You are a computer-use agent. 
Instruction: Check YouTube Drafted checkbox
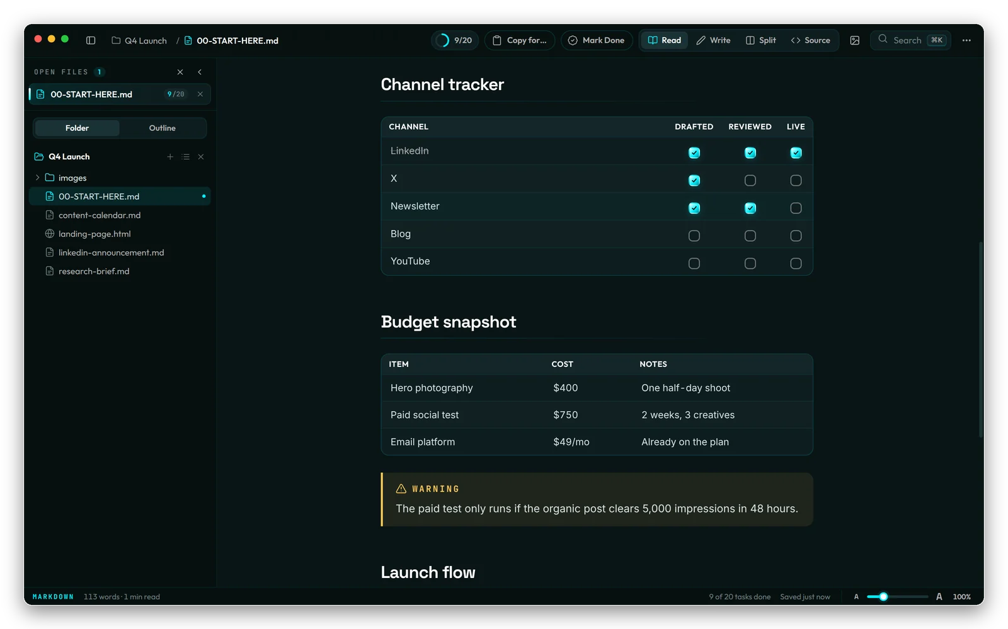[x=694, y=264]
